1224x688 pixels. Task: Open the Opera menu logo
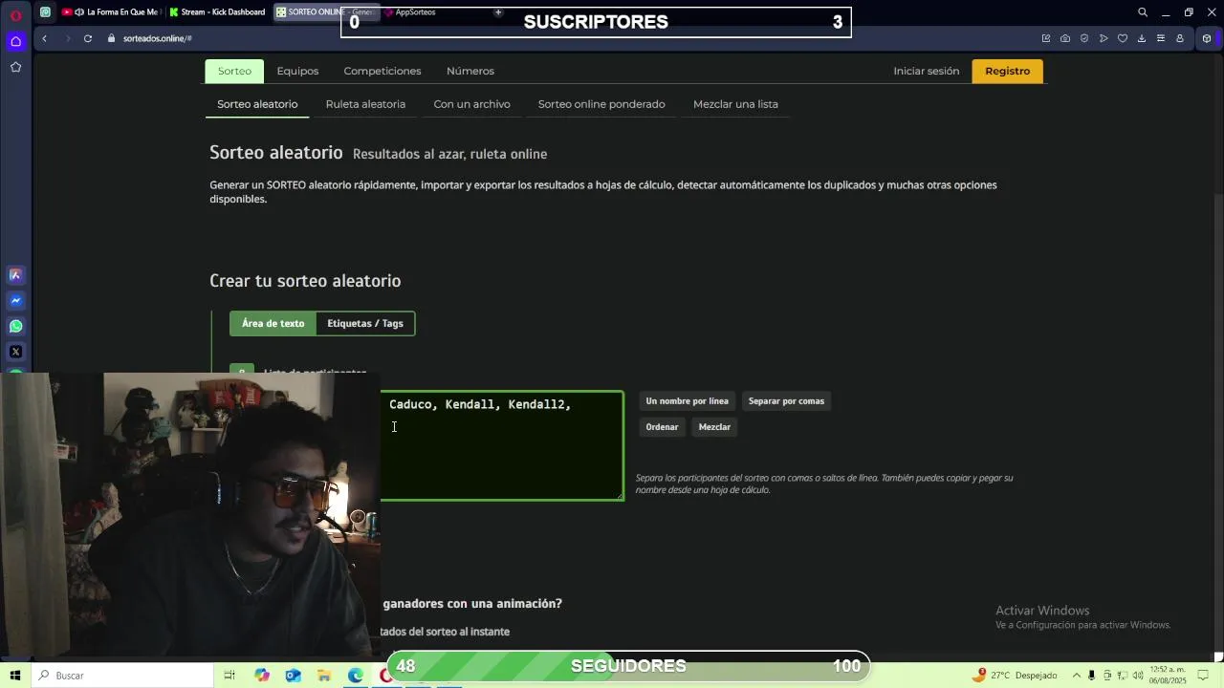click(15, 15)
